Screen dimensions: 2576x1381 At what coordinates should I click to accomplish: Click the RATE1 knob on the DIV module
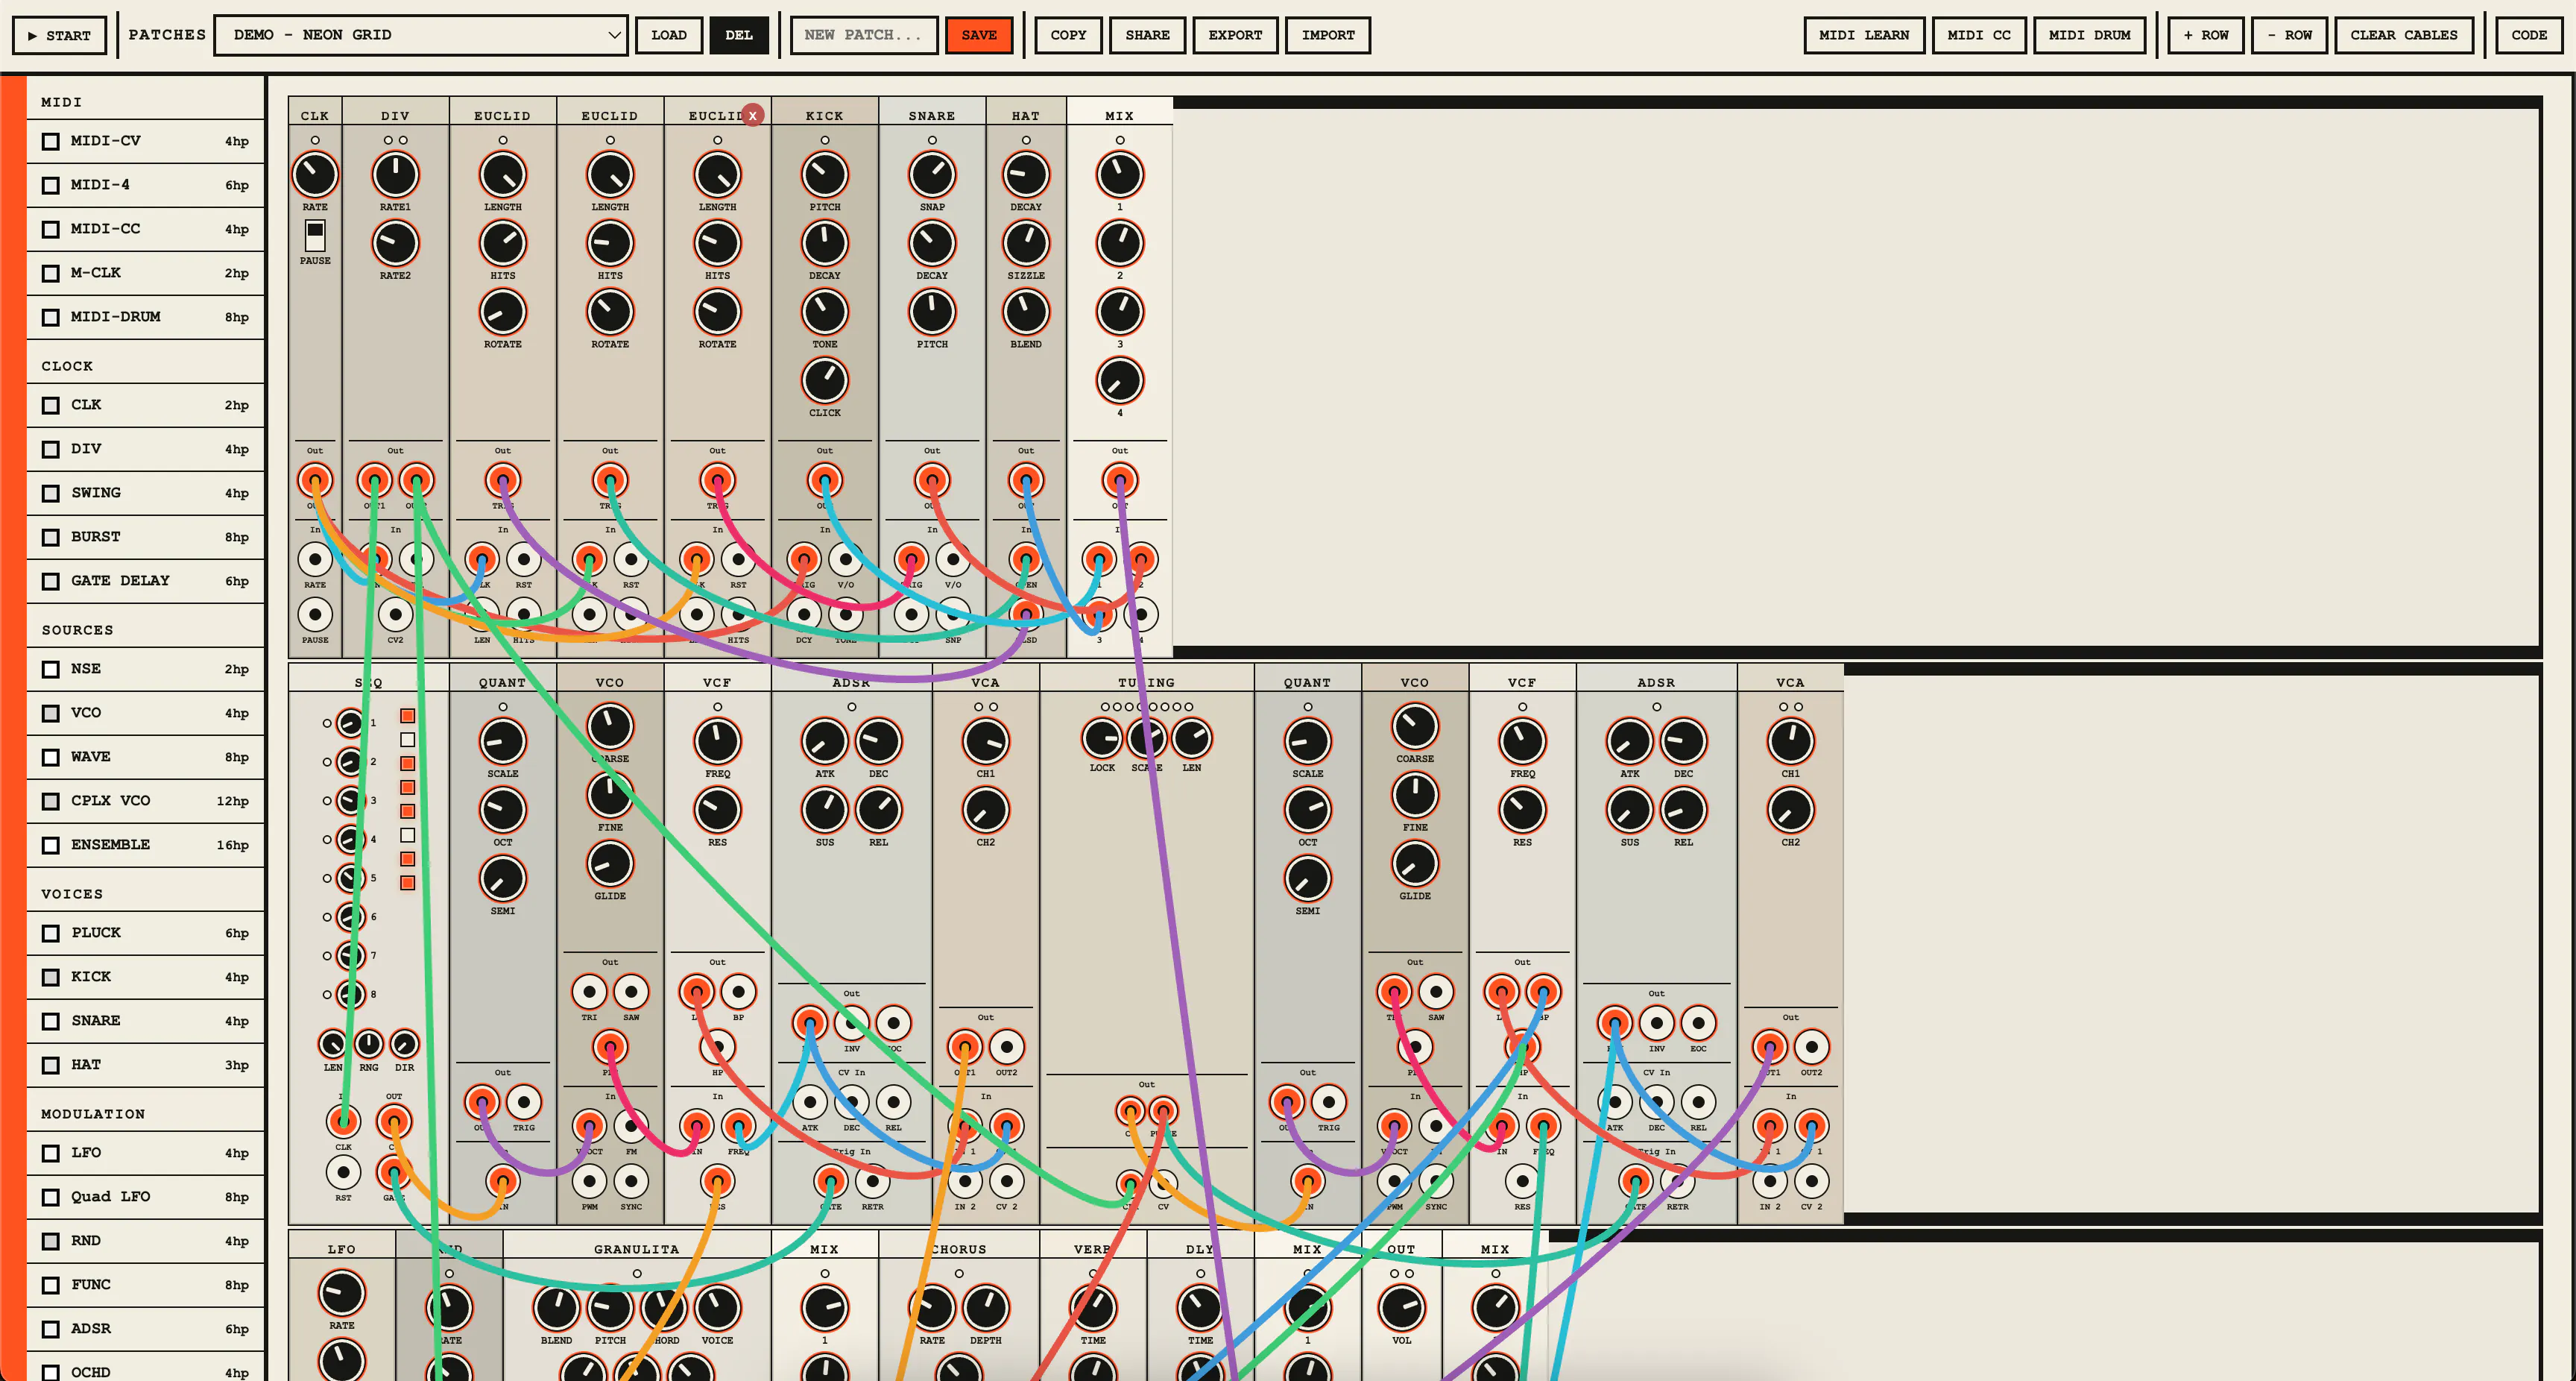(x=395, y=175)
